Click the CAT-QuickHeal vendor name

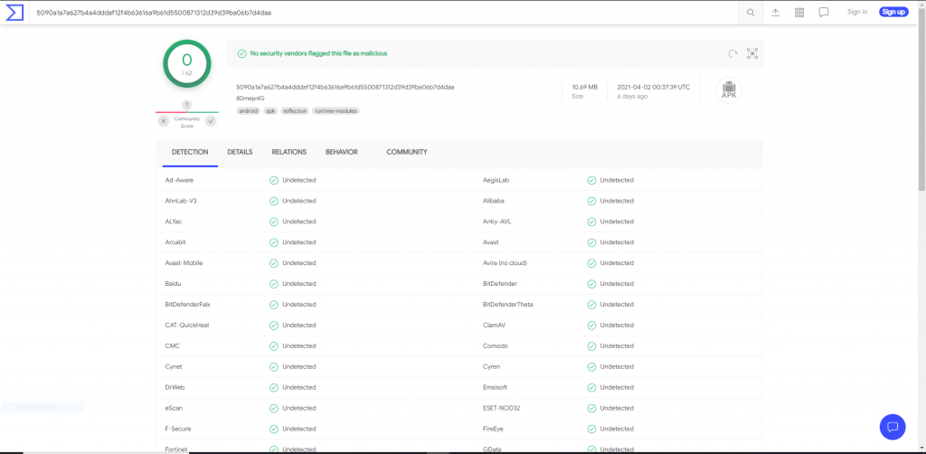(x=187, y=326)
